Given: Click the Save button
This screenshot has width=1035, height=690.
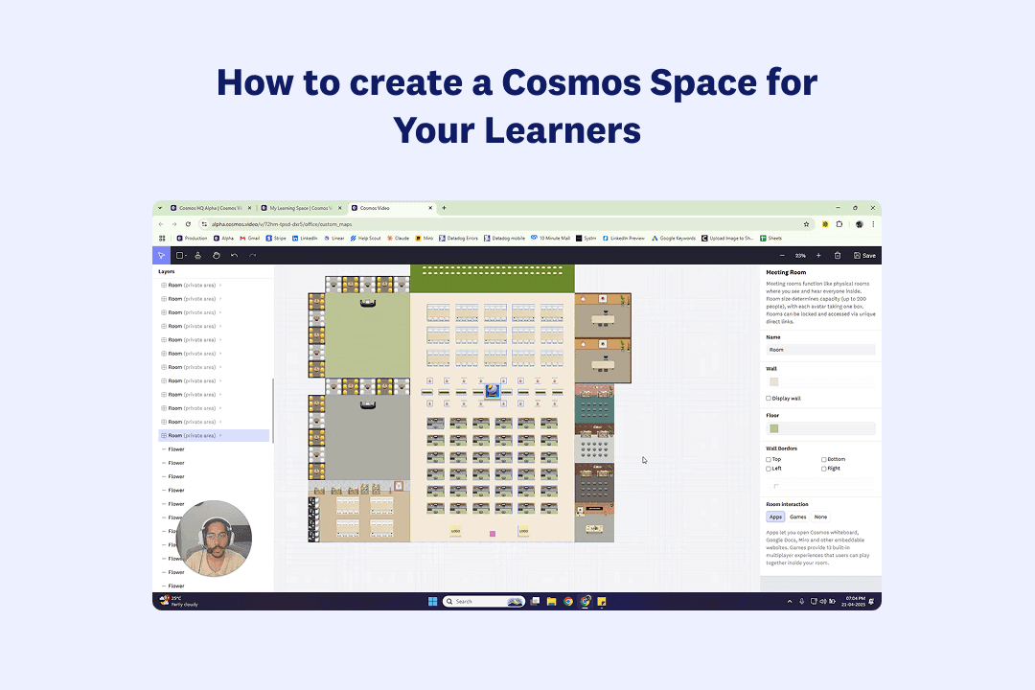Looking at the screenshot, I should pyautogui.click(x=863, y=256).
